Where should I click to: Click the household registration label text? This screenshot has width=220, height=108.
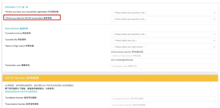point(32,12)
